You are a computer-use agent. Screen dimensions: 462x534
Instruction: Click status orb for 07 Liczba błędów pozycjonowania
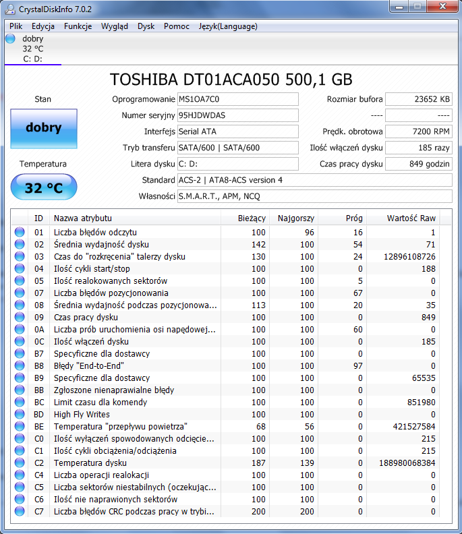pos(20,293)
